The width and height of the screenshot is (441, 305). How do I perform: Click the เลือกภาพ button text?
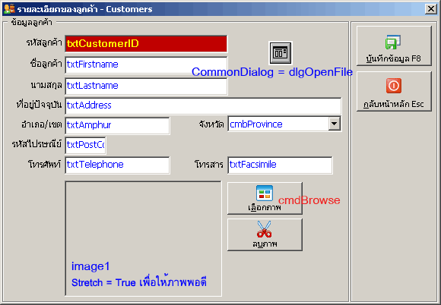(265, 208)
